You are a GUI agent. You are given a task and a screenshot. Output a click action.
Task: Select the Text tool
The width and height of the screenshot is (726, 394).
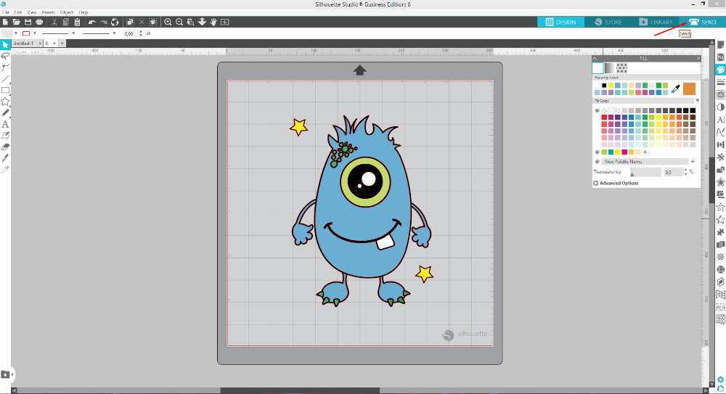click(5, 124)
